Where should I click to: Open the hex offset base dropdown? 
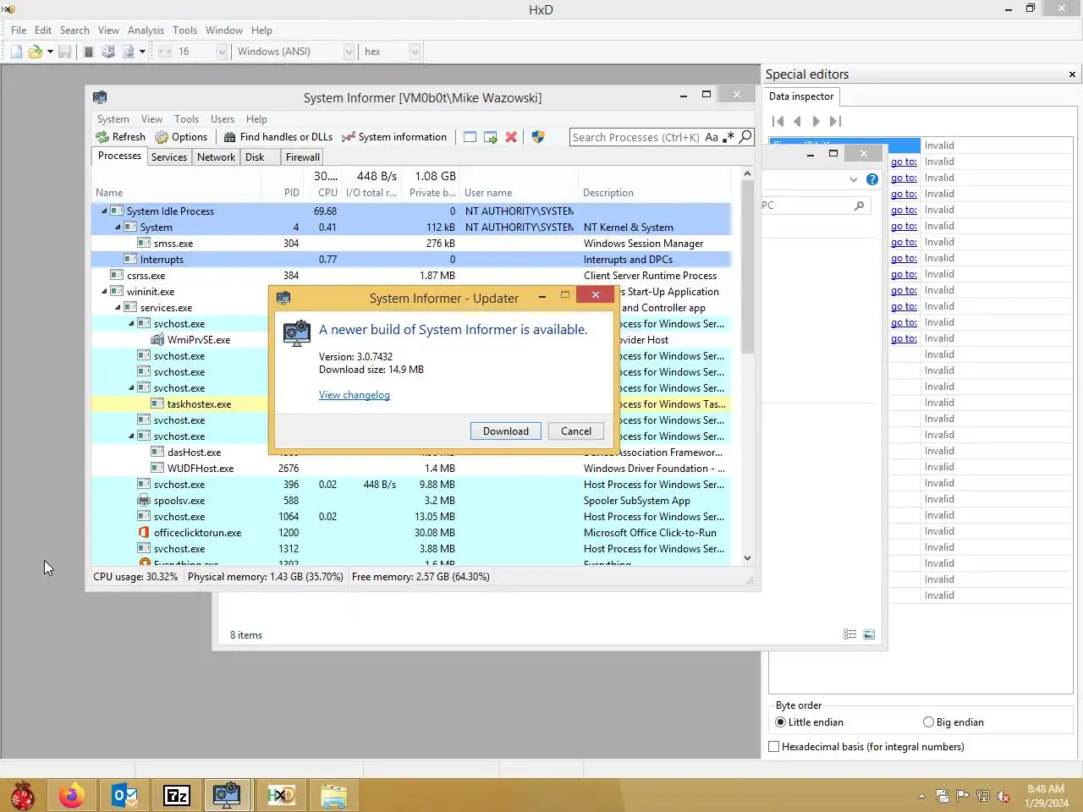click(415, 52)
